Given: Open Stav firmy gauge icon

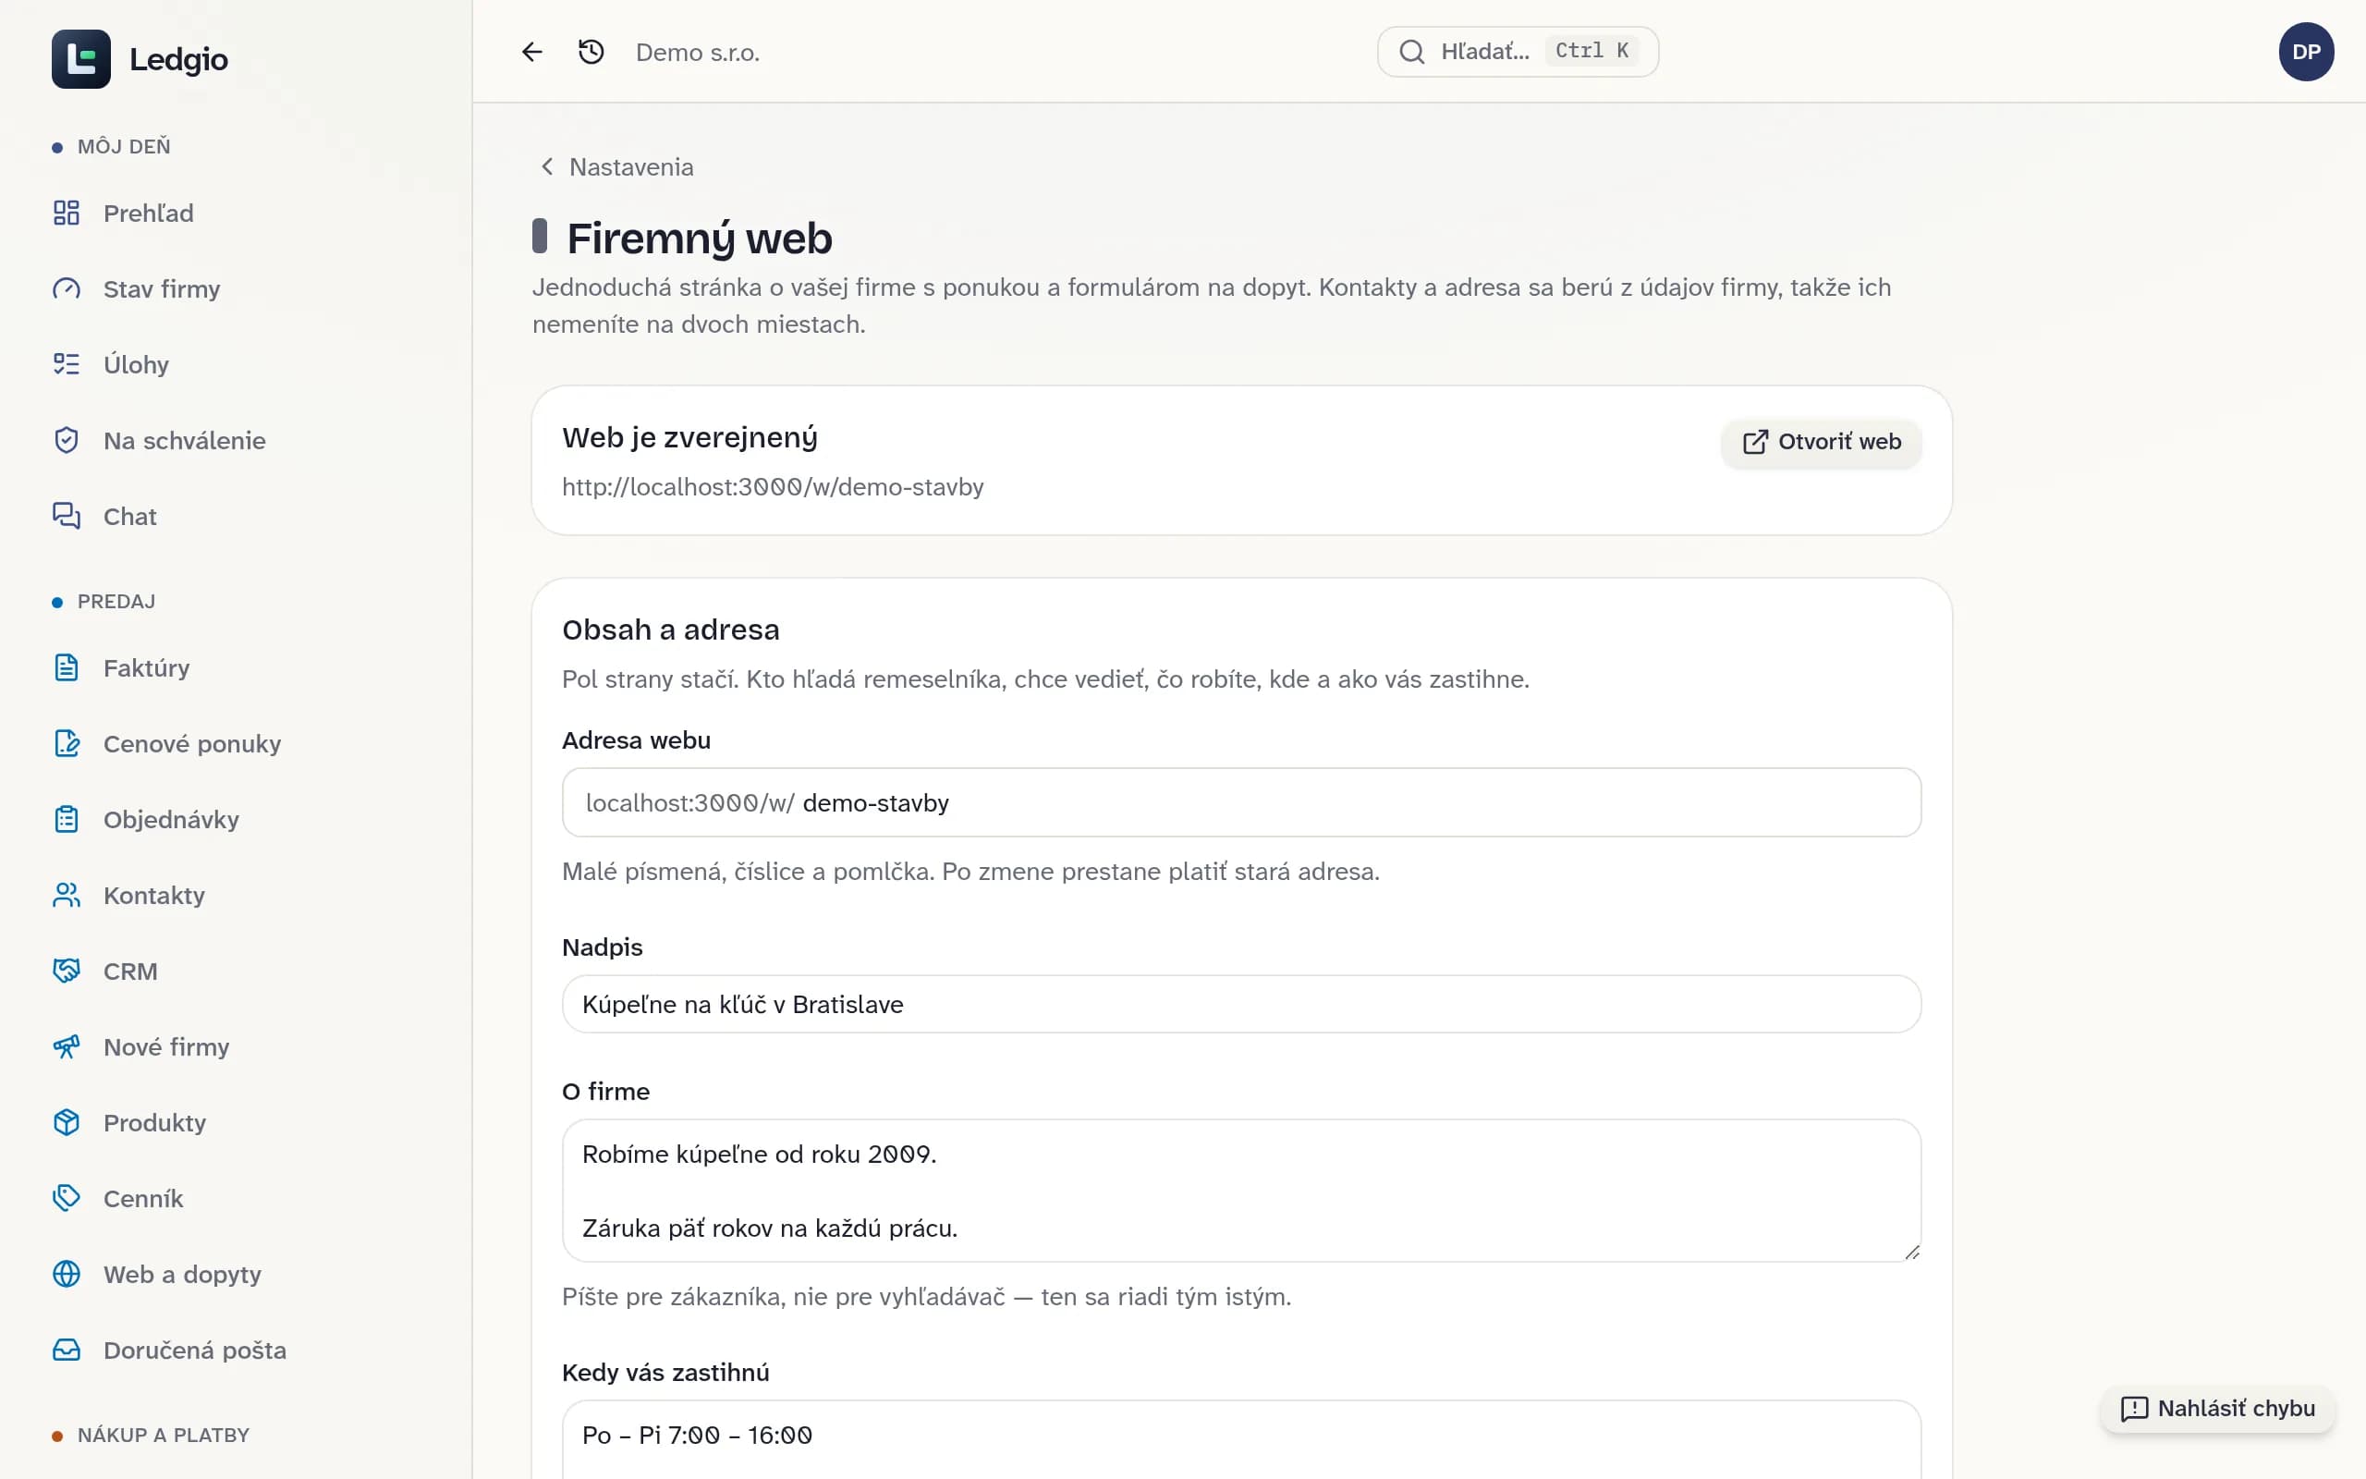Looking at the screenshot, I should (67, 288).
